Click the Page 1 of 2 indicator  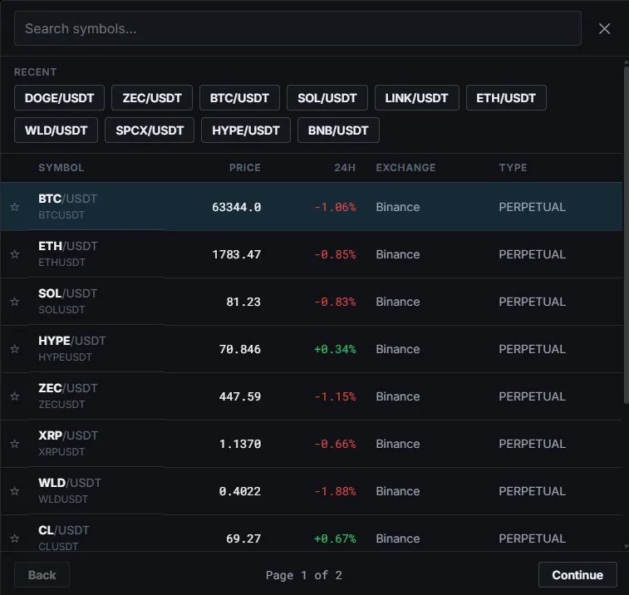(x=304, y=575)
